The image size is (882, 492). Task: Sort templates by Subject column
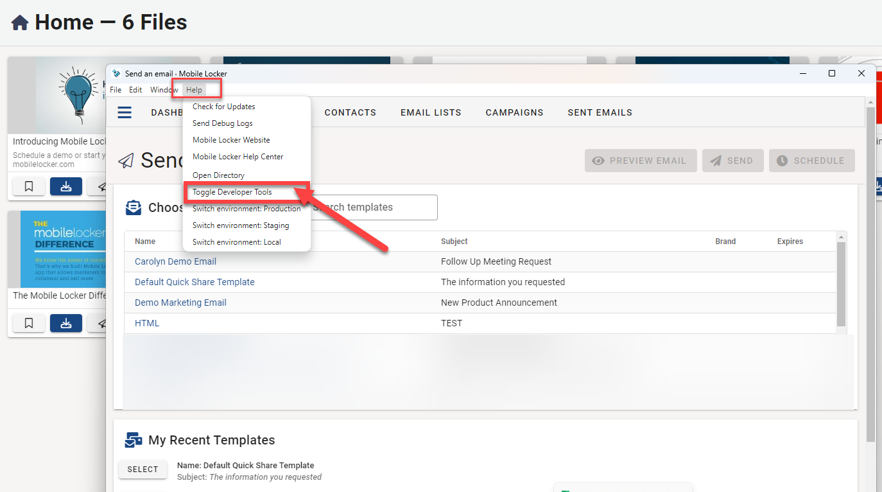454,242
